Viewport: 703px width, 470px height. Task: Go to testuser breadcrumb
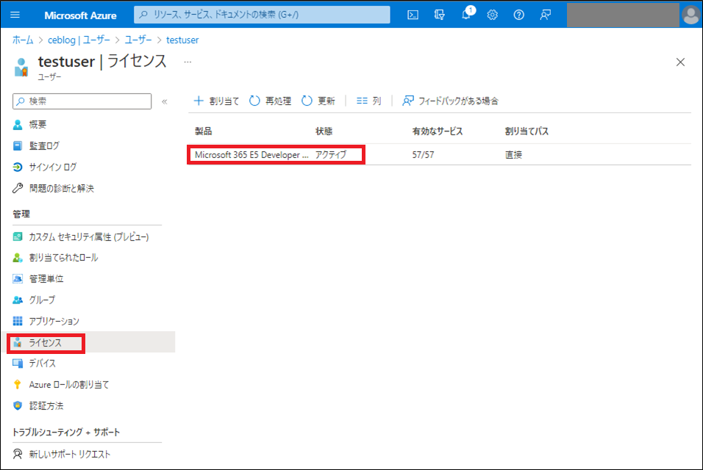coord(182,40)
